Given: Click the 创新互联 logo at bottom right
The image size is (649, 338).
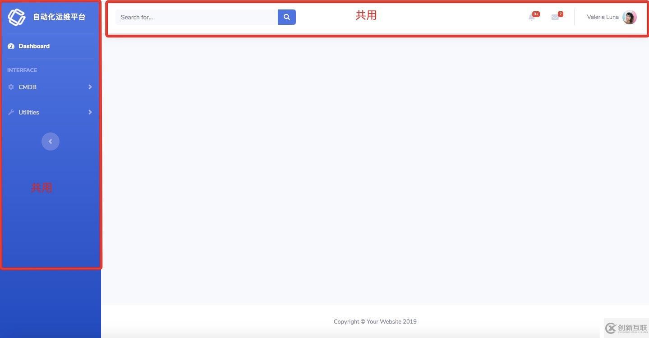Looking at the screenshot, I should click(627, 328).
